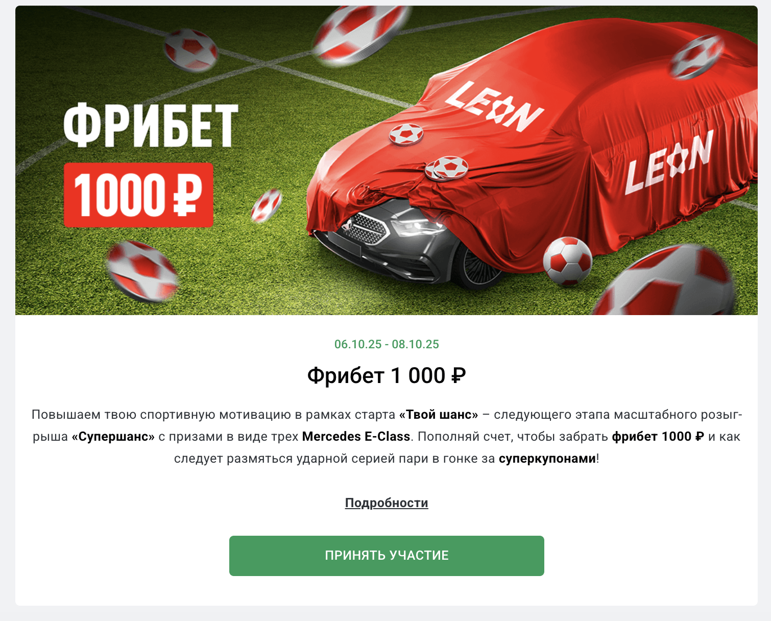Open the Подробности link

tap(387, 503)
